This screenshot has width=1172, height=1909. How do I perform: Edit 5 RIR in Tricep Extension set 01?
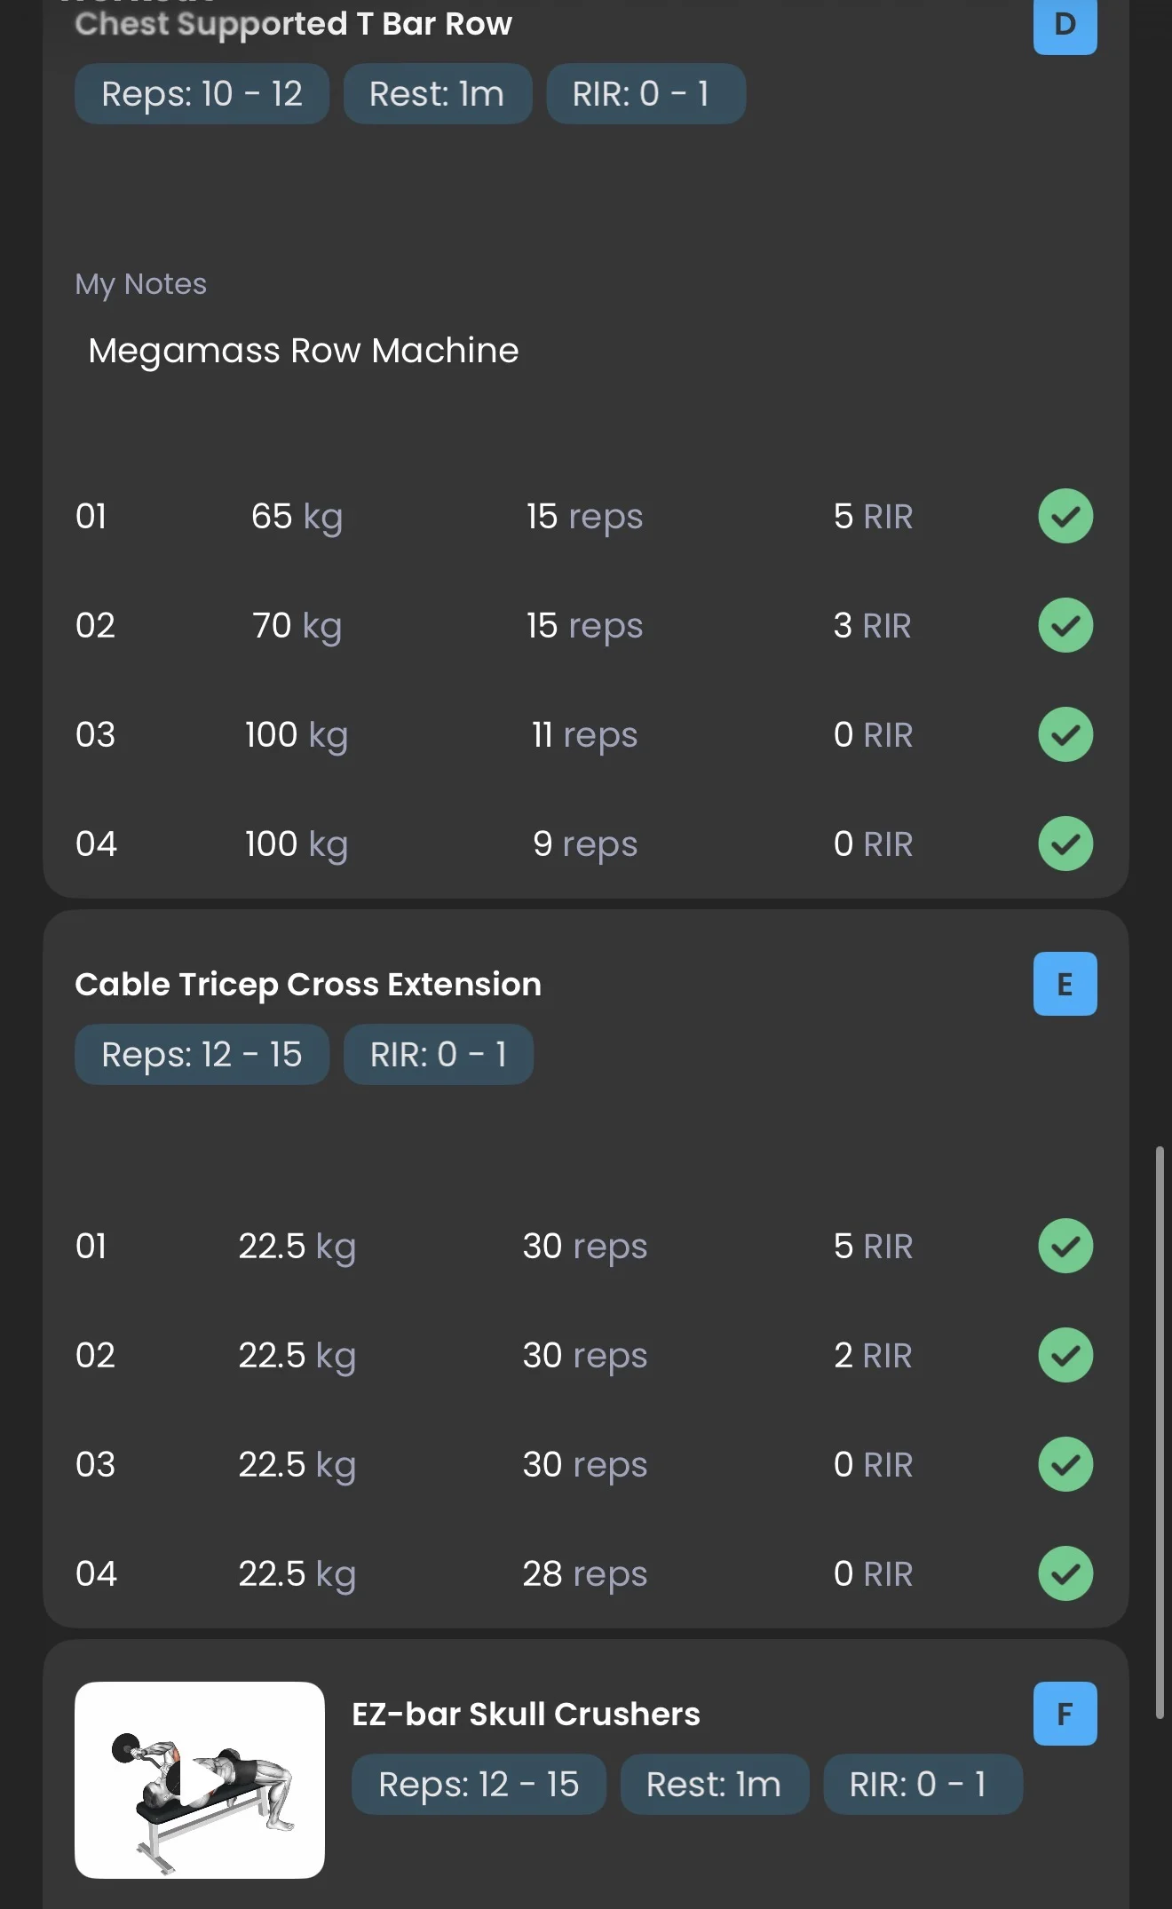873,1247
